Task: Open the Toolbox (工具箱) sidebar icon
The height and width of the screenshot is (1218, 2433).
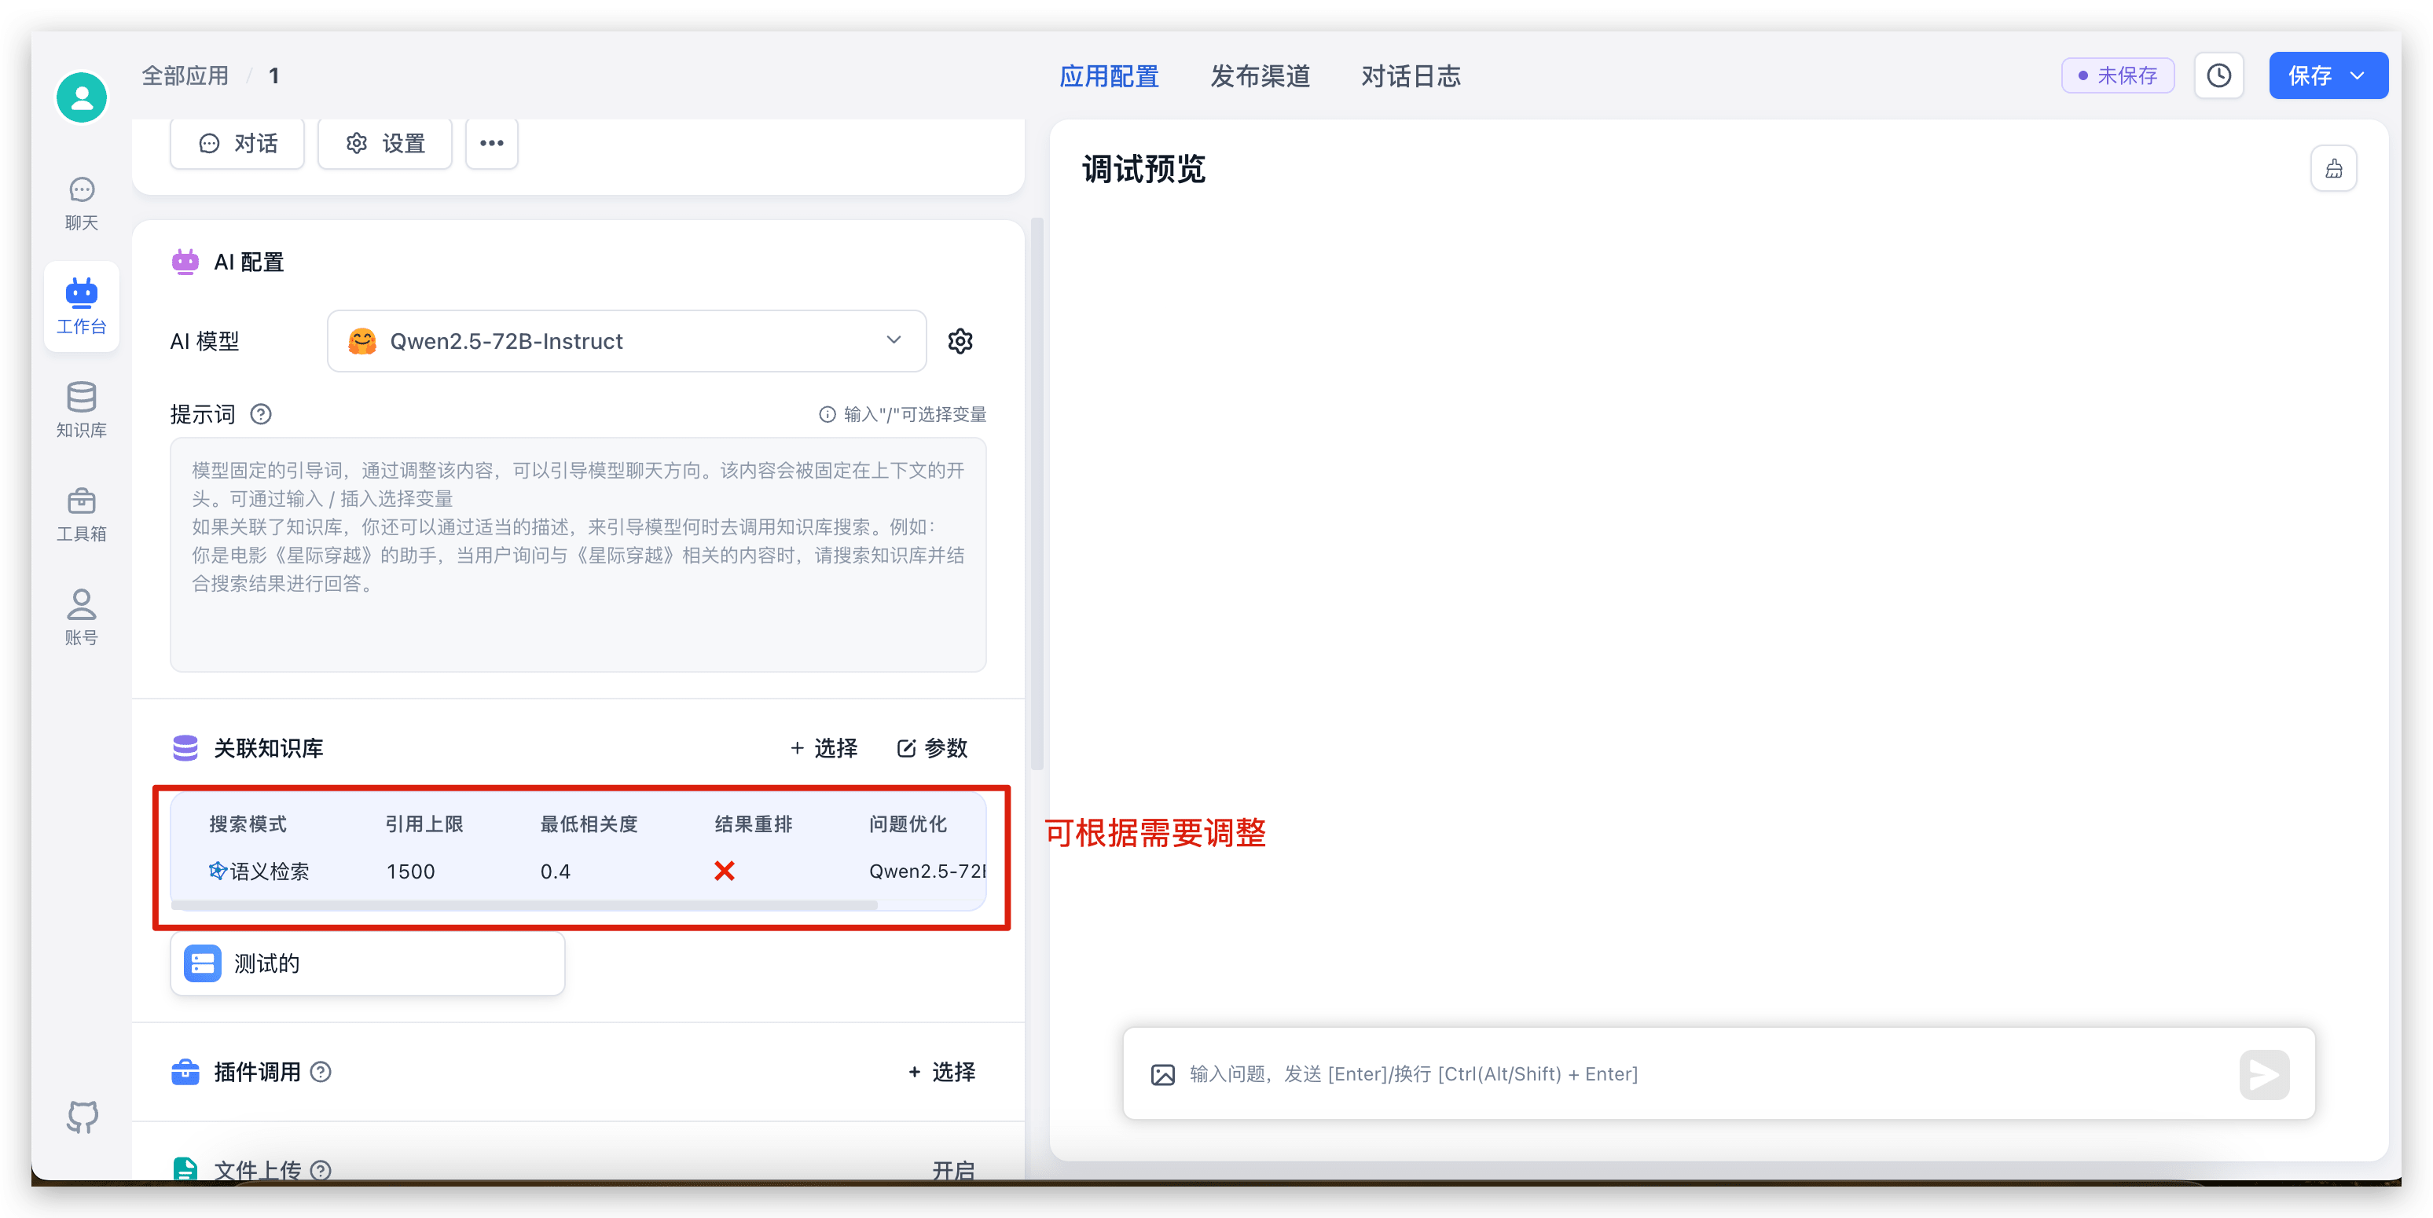Action: pos(81,514)
